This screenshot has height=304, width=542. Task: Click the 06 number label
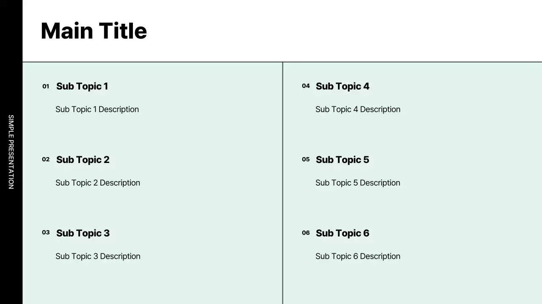point(306,233)
